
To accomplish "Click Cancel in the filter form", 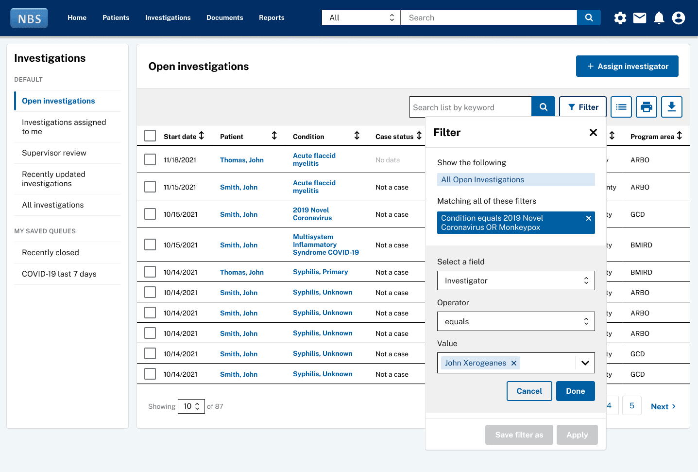I will point(529,391).
